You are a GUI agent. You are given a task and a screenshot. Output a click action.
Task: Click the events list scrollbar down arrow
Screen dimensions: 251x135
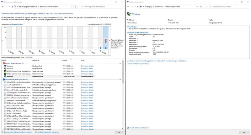[x=123, y=128]
